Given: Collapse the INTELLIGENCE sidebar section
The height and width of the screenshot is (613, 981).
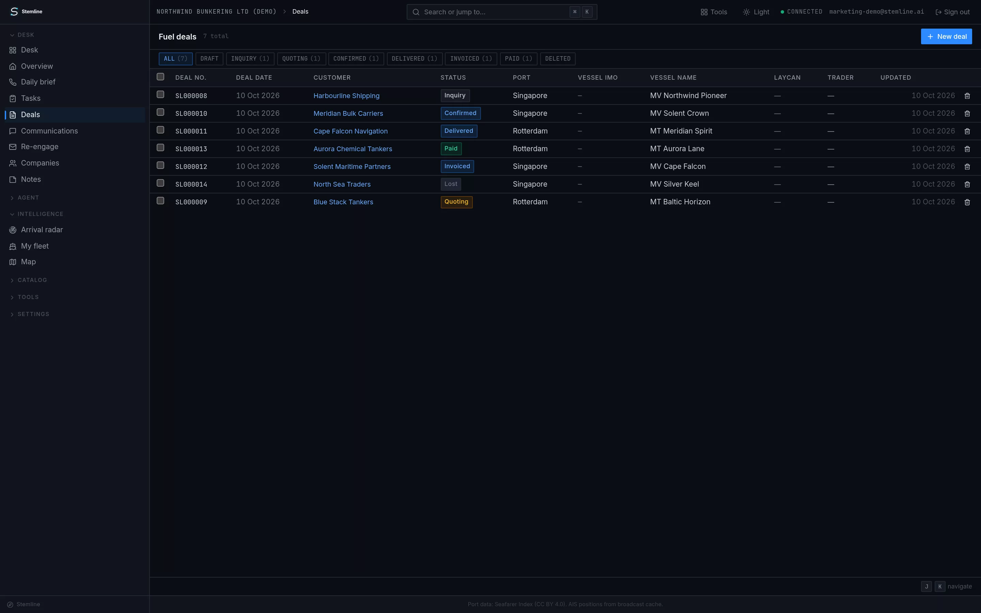Looking at the screenshot, I should (36, 214).
